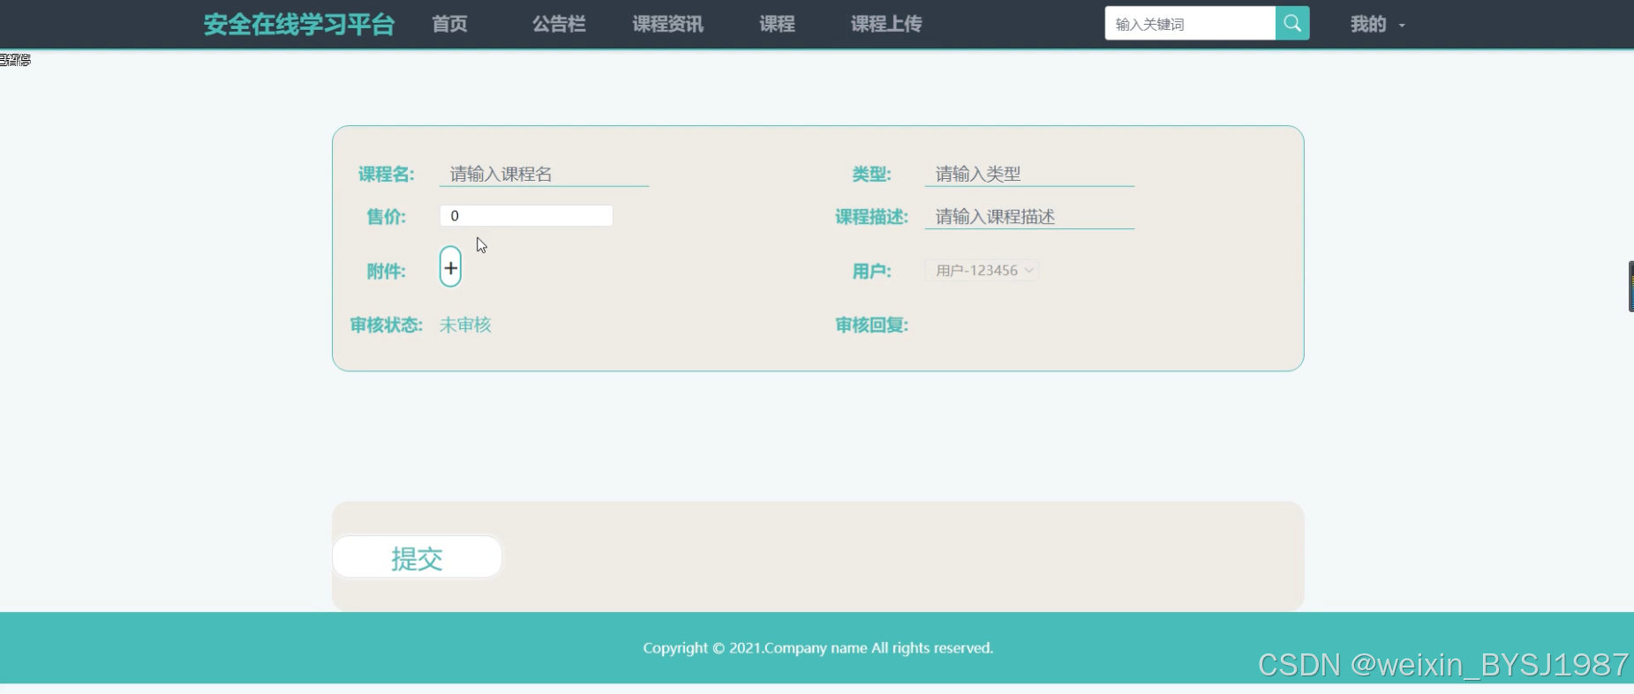Click the 安全在线学习平台 site title

click(x=299, y=24)
